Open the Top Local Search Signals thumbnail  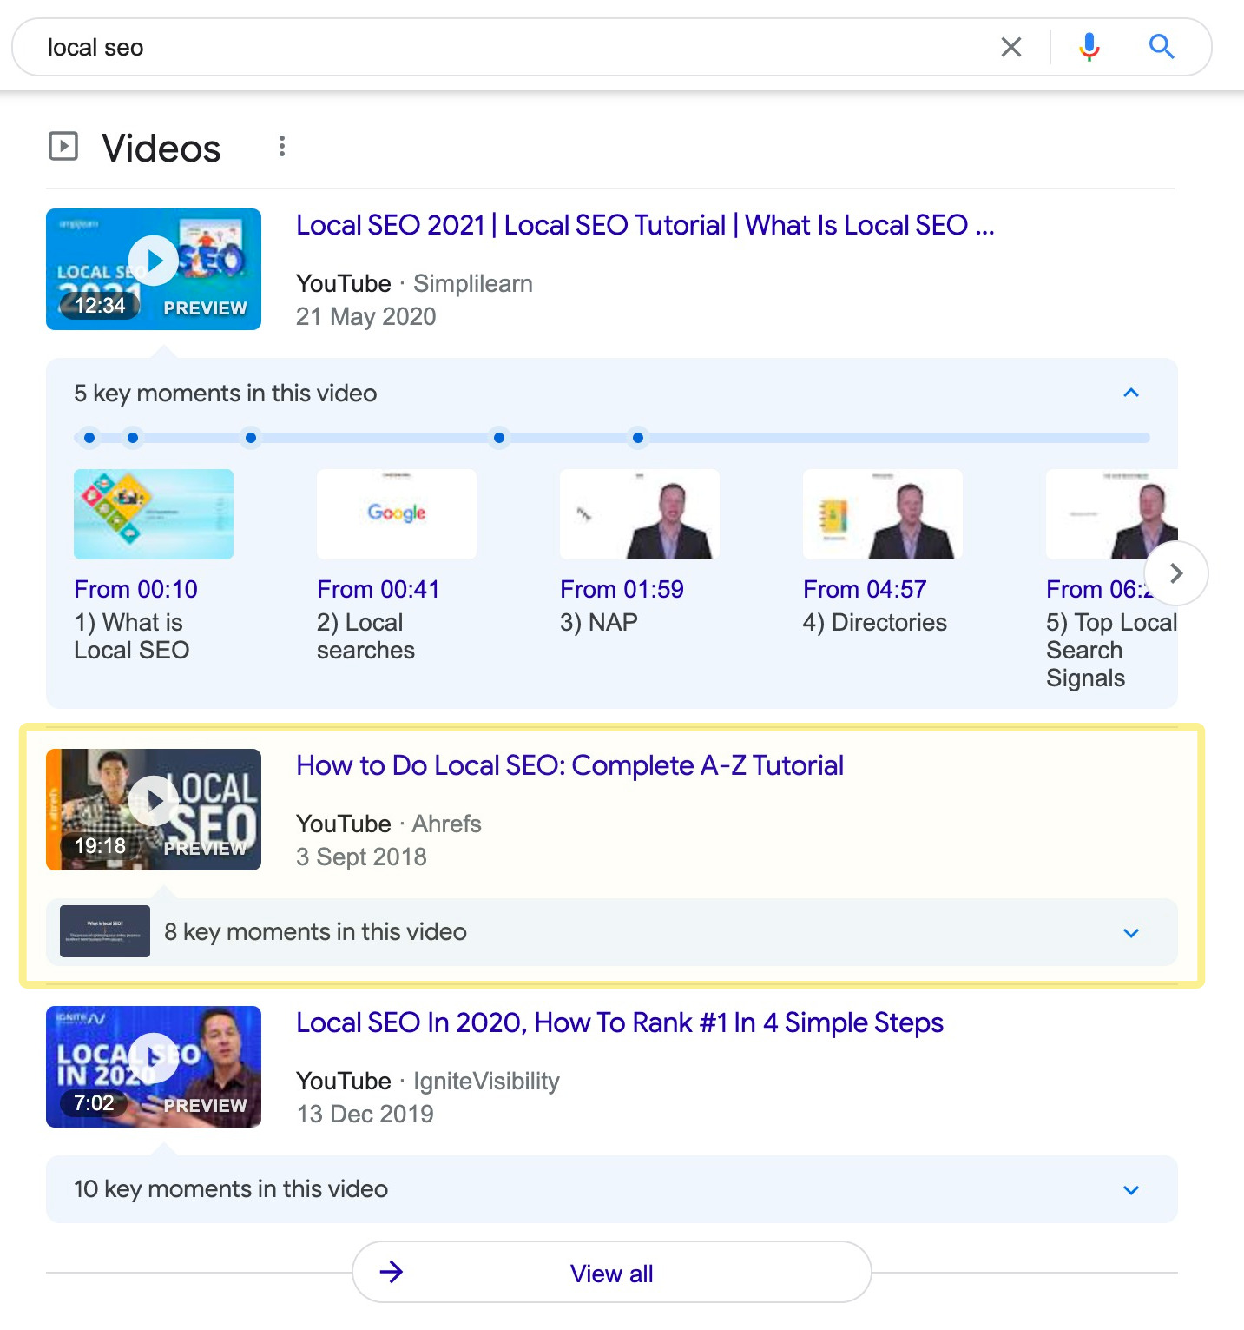pos(1112,514)
